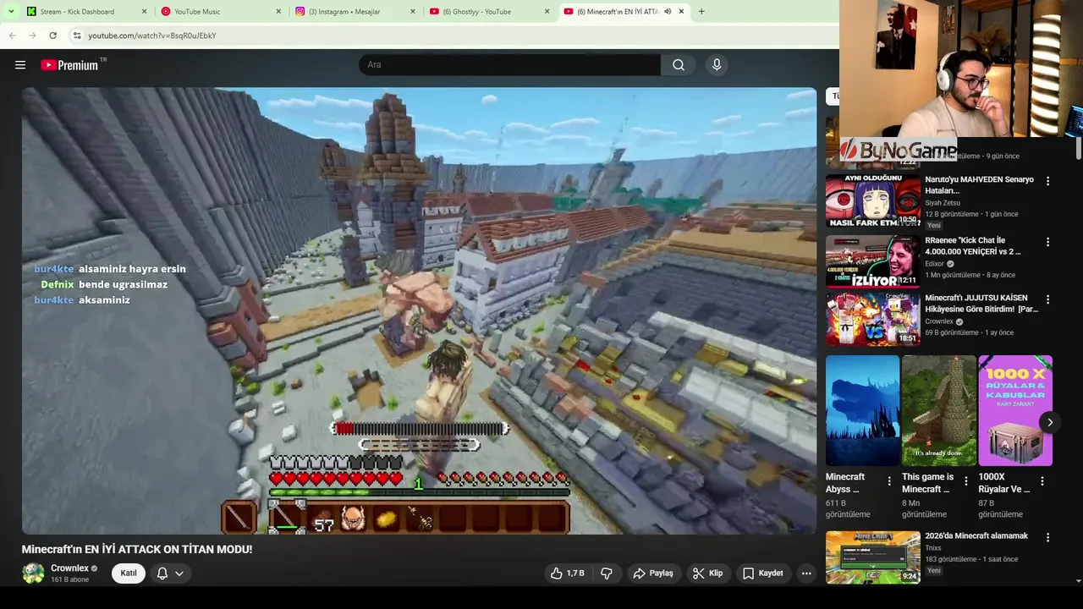The image size is (1083, 609).
Task: Go to the YouTube Premium home logo
Action: tap(72, 65)
